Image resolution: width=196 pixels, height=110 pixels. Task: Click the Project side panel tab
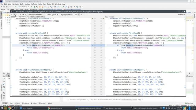[1, 15]
